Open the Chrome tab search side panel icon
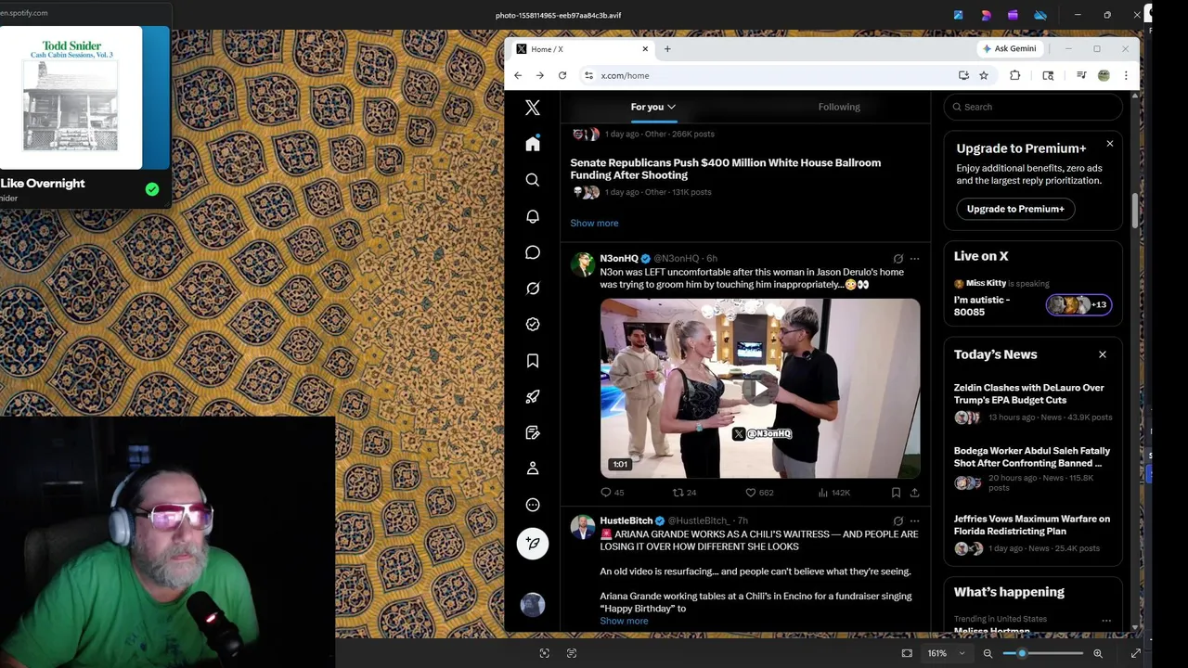The image size is (1188, 668). coord(1048,75)
